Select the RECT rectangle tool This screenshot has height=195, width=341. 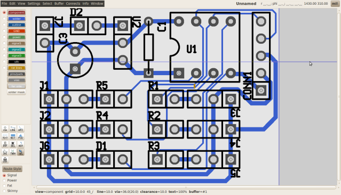click(13, 136)
